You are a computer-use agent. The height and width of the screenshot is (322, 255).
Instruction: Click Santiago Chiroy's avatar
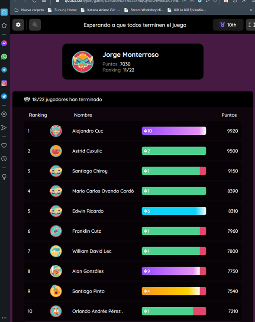pyautogui.click(x=56, y=171)
